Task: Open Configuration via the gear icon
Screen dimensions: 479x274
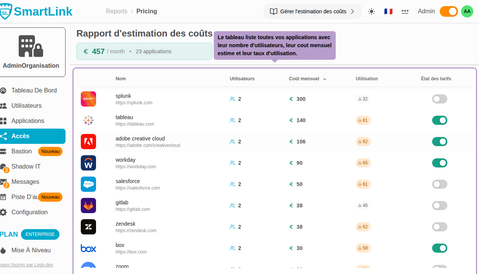Action: [3, 212]
